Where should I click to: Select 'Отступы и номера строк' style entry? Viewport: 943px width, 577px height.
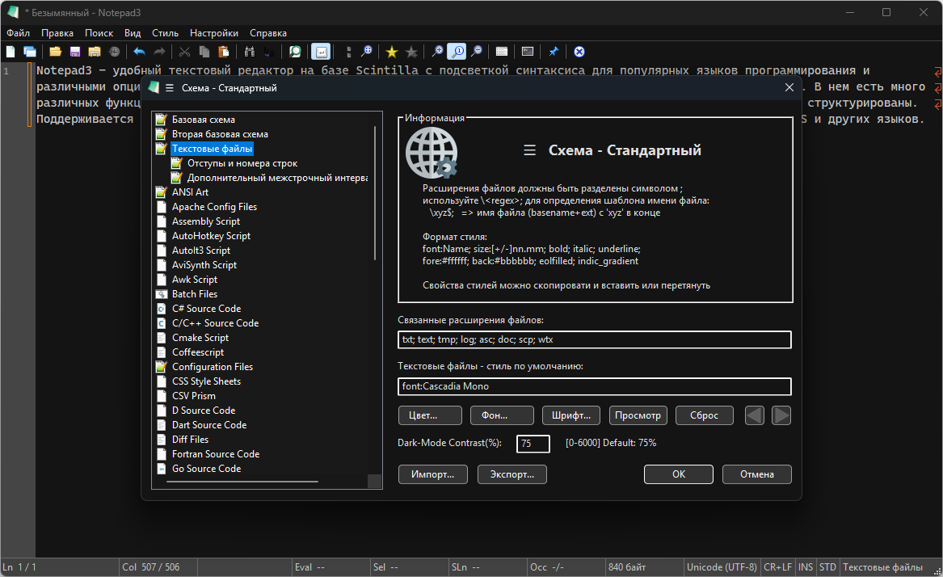pos(242,163)
